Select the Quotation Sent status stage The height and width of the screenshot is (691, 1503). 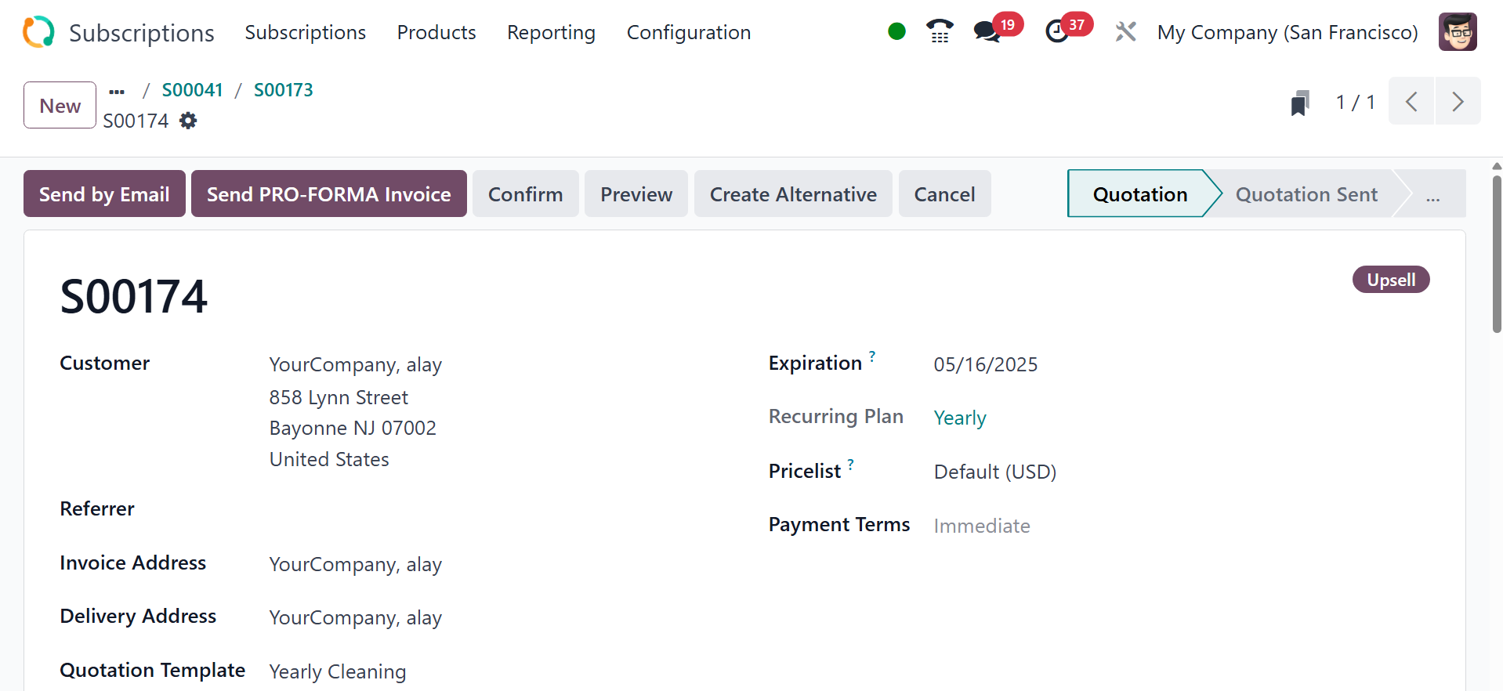(1306, 194)
